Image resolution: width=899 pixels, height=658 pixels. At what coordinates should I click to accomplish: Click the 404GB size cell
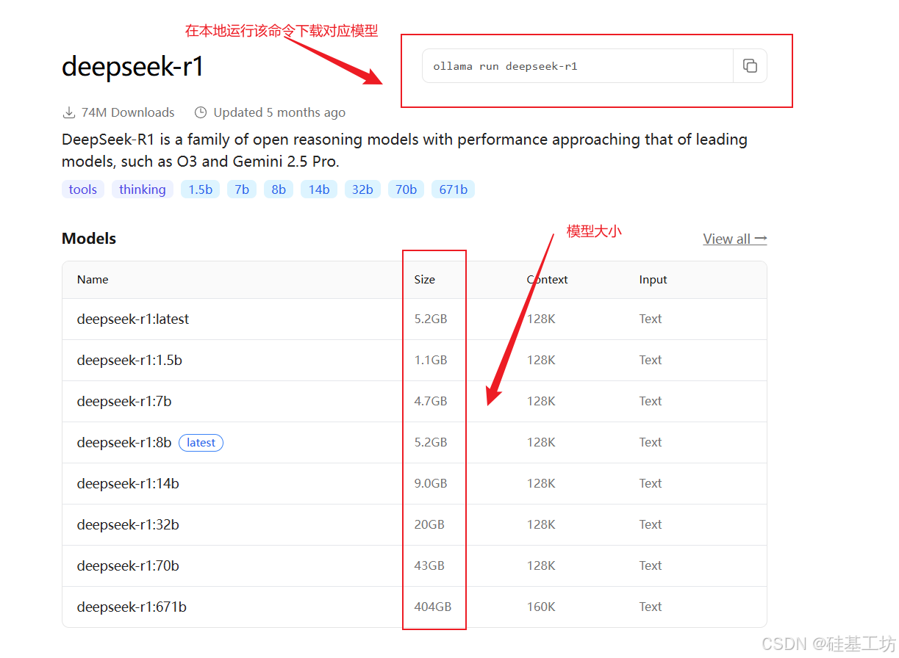[433, 607]
